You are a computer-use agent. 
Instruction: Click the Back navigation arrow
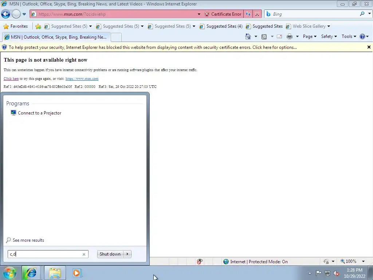(5, 14)
